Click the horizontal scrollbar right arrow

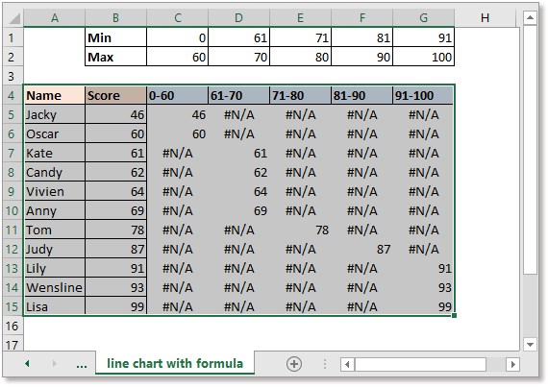[512, 365]
